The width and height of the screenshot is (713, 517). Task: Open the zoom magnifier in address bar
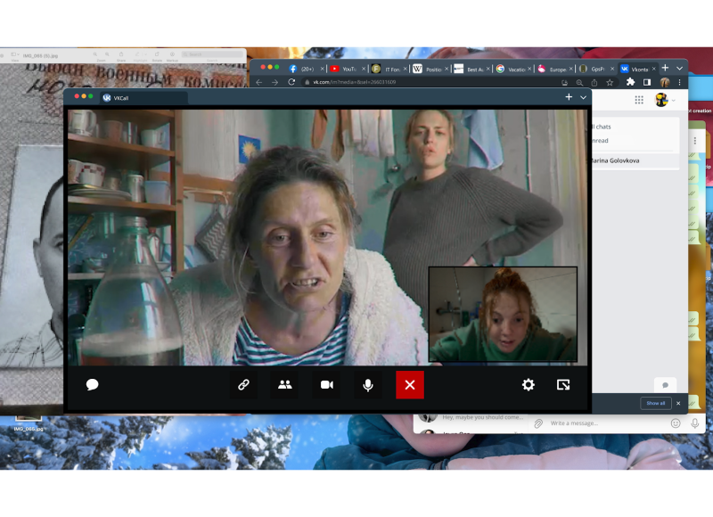tap(579, 83)
